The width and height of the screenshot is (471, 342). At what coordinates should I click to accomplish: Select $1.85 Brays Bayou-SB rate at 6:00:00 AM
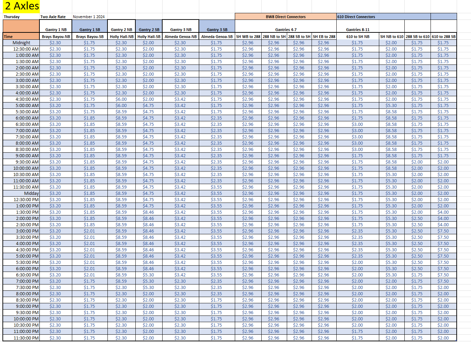tap(90, 118)
